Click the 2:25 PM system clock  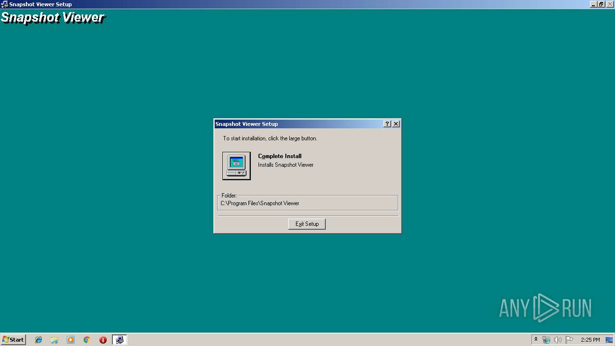590,340
